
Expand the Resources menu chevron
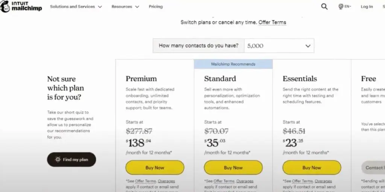coord(137,7)
